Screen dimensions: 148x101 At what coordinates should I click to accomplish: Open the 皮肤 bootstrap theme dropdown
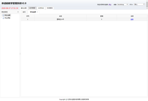(x=123, y=5)
